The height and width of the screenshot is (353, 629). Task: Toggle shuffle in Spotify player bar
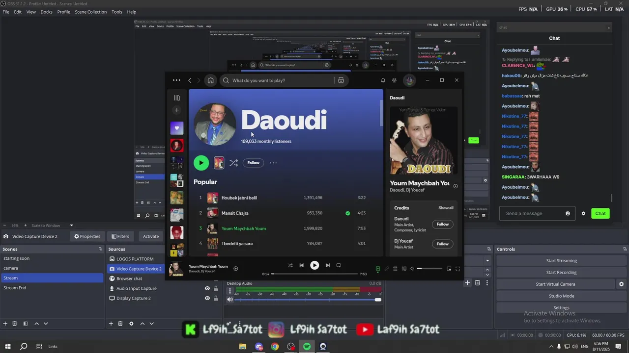coord(290,265)
